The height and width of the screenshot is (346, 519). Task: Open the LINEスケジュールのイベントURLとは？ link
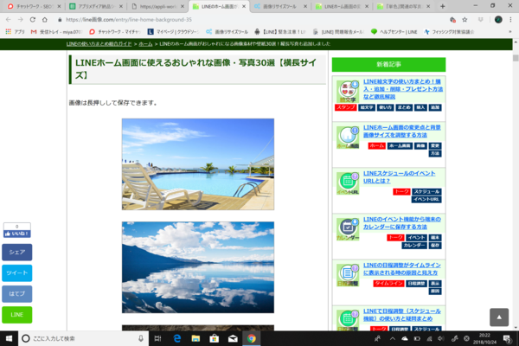point(399,177)
